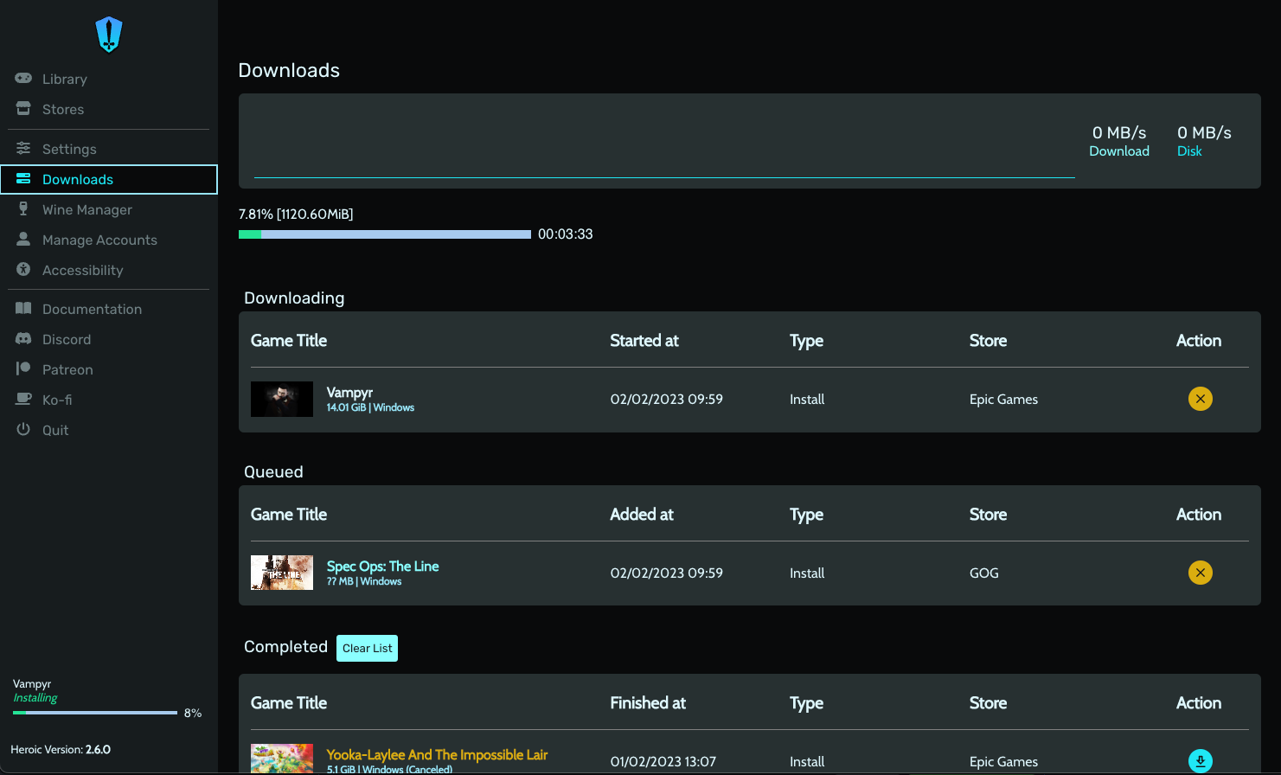
Task: Click the sidebar Vampyr installing status
Action: coord(35,698)
